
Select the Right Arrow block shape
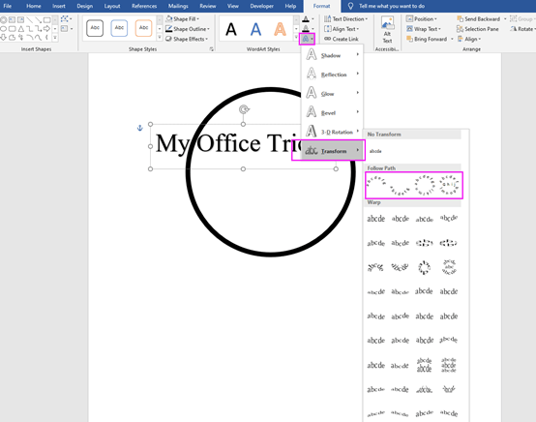coord(46,29)
